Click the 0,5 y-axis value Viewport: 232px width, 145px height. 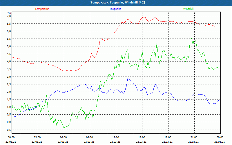[x=9, y=115]
